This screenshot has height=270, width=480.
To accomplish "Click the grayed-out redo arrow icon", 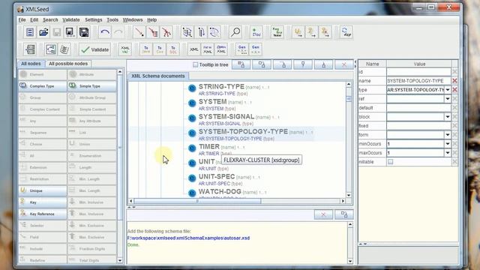I will pyautogui.click(x=118, y=32).
